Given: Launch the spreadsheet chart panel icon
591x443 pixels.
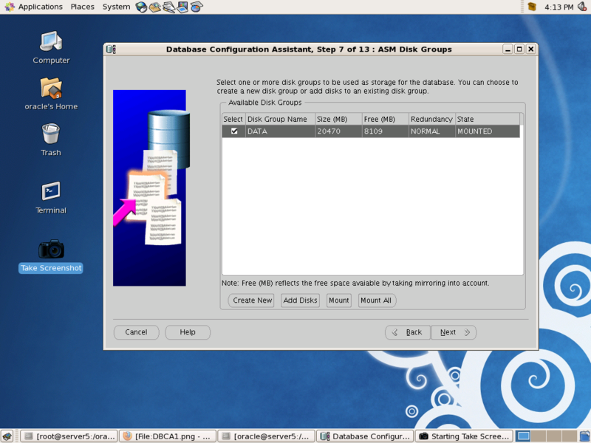Looking at the screenshot, I should click(197, 7).
